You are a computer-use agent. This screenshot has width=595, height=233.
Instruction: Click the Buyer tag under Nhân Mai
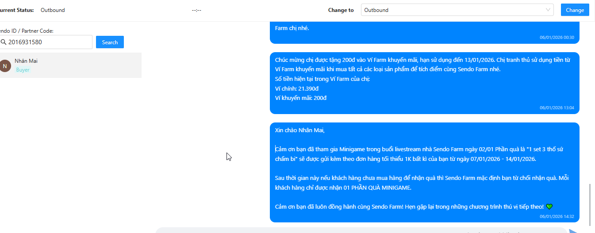[23, 70]
